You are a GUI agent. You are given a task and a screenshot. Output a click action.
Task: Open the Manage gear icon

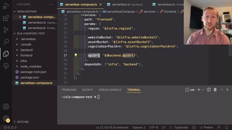(x=6, y=118)
